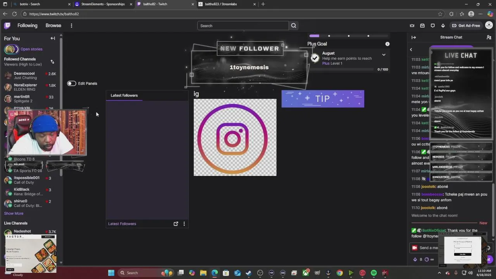This screenshot has height=279, width=496.
Task: Expand the August Plus Goal details
Action: point(384,55)
